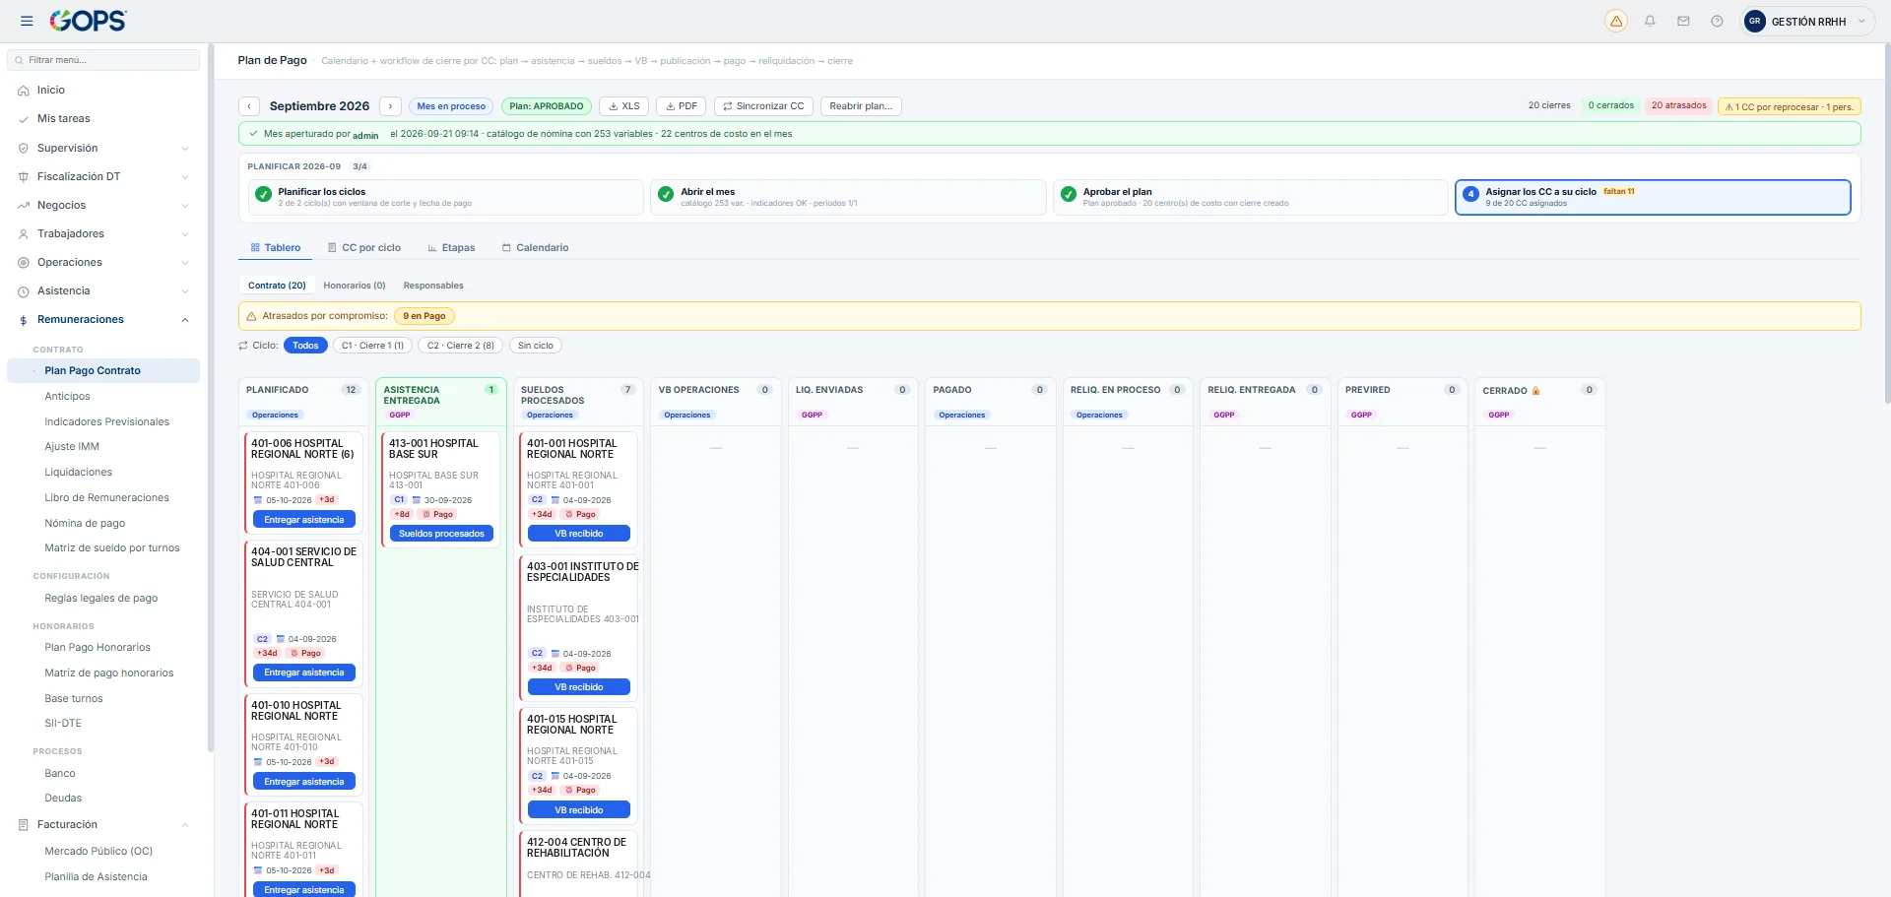Filter by C2 · Cierre 2 cycle
Image resolution: width=1891 pixels, height=897 pixels.
pyautogui.click(x=461, y=346)
